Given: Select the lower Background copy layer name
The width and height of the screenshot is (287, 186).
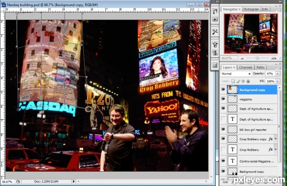Looking at the screenshot, I should 252,172.
